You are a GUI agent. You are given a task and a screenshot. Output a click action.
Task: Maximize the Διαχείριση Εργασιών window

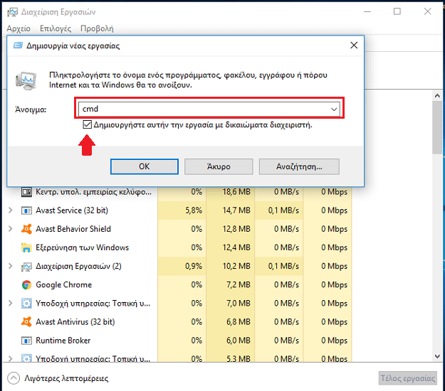click(x=397, y=11)
